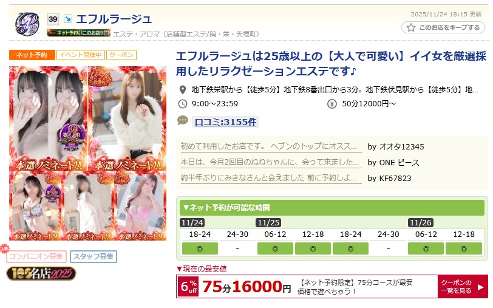The width and height of the screenshot is (493, 308).
Task: Click the blue arrow icon beside shop name
Action: 67,19
